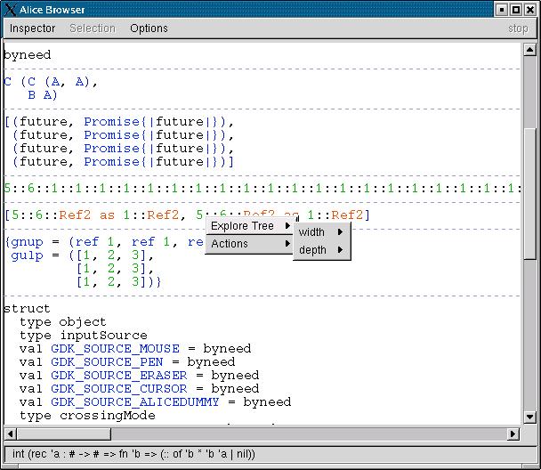This screenshot has width=541, height=470.
Task: Open the Inspector menu
Action: [32, 28]
